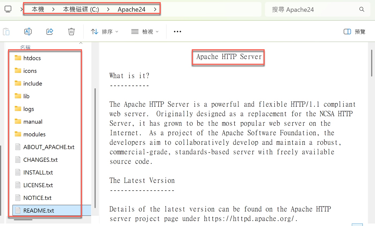375x226 pixels.
Task: Open the 檢視 view dropdown
Action: (145, 32)
